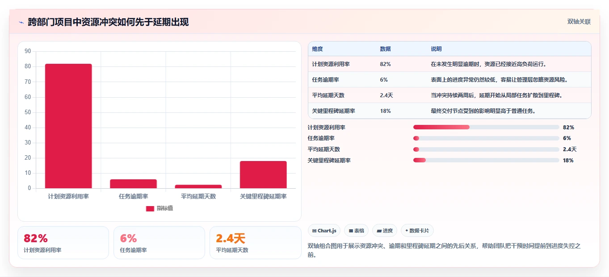Image resolution: width=609 pixels, height=277 pixels.
Task: Click the 任务逾期率 x-axis label
Action: point(133,196)
